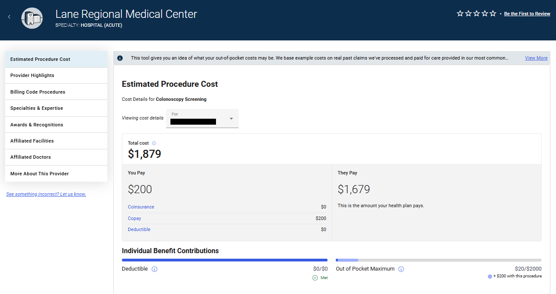Image resolution: width=556 pixels, height=294 pixels.
Task: Click the info icon in banner
Action: 120,58
